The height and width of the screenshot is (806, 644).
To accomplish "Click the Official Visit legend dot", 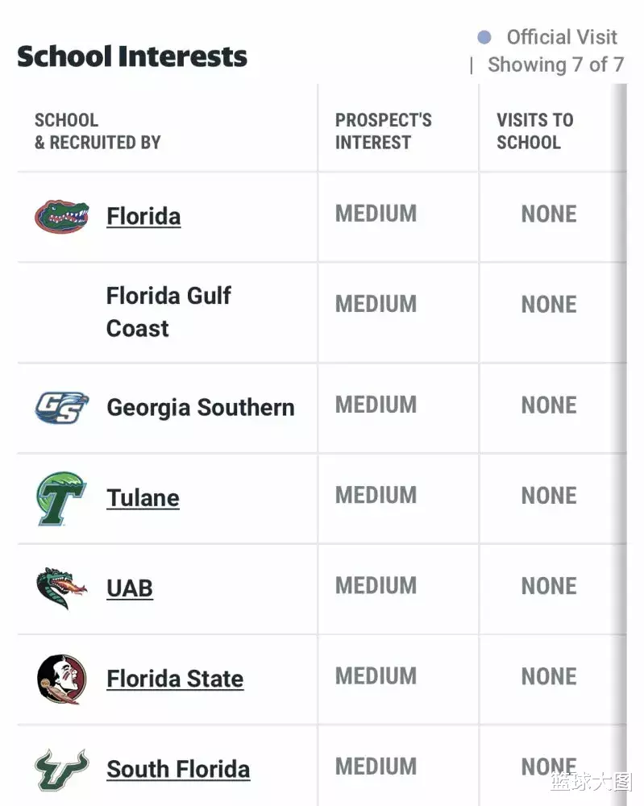I will click(484, 37).
